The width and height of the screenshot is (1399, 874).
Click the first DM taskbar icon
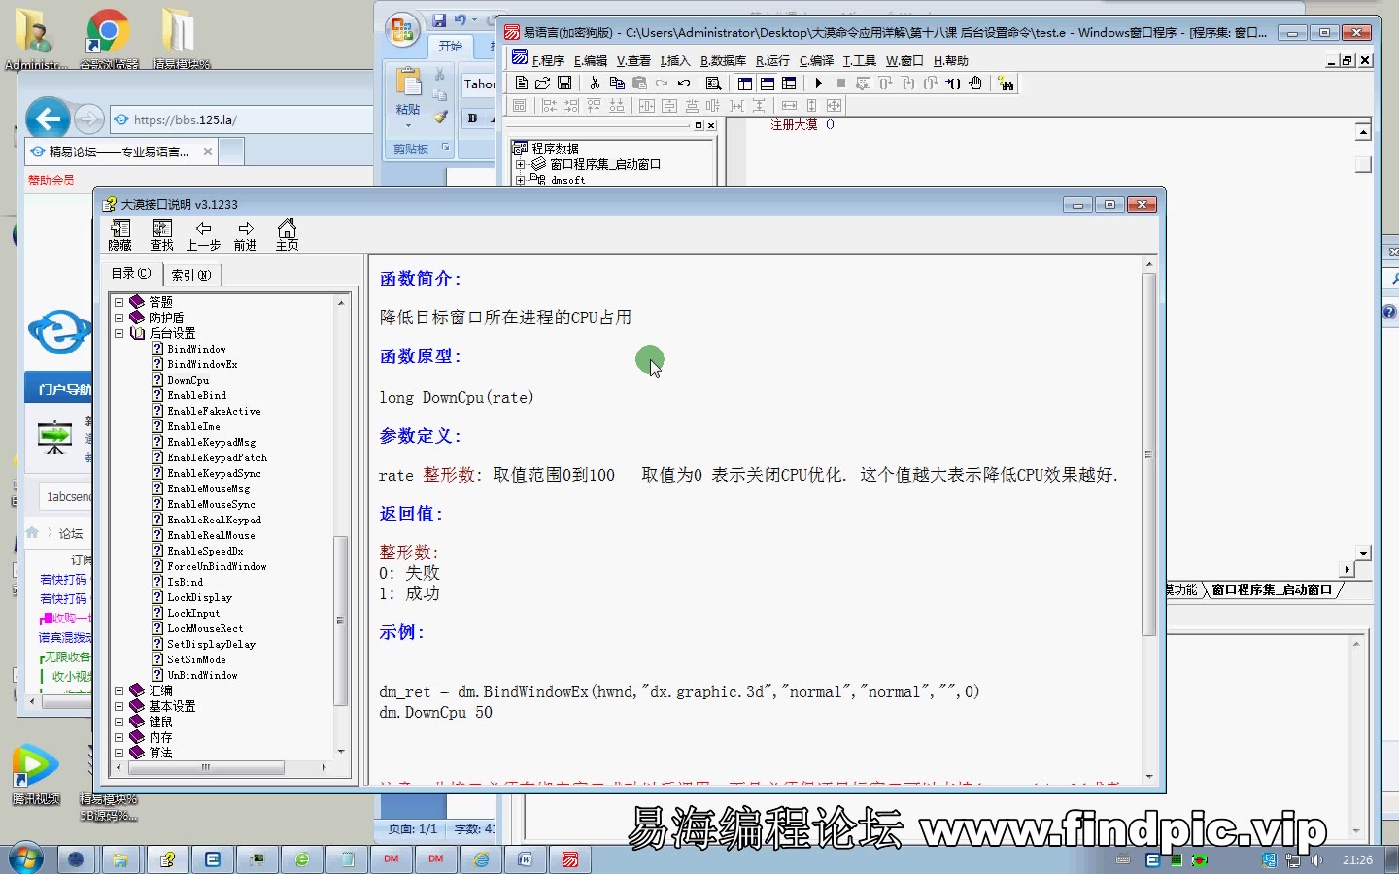click(392, 859)
